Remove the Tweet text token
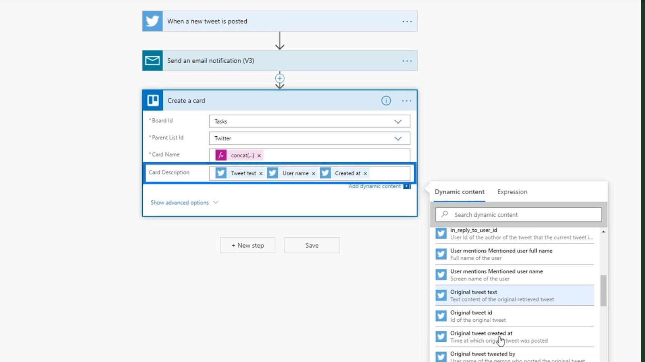645x362 pixels. tap(261, 173)
